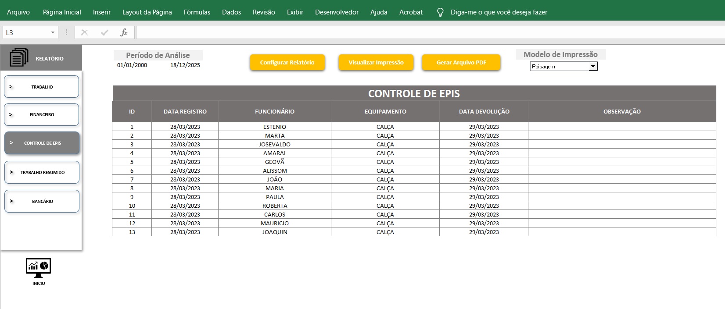Open the Ajuda tab
This screenshot has width=725, height=309.
[x=379, y=12]
